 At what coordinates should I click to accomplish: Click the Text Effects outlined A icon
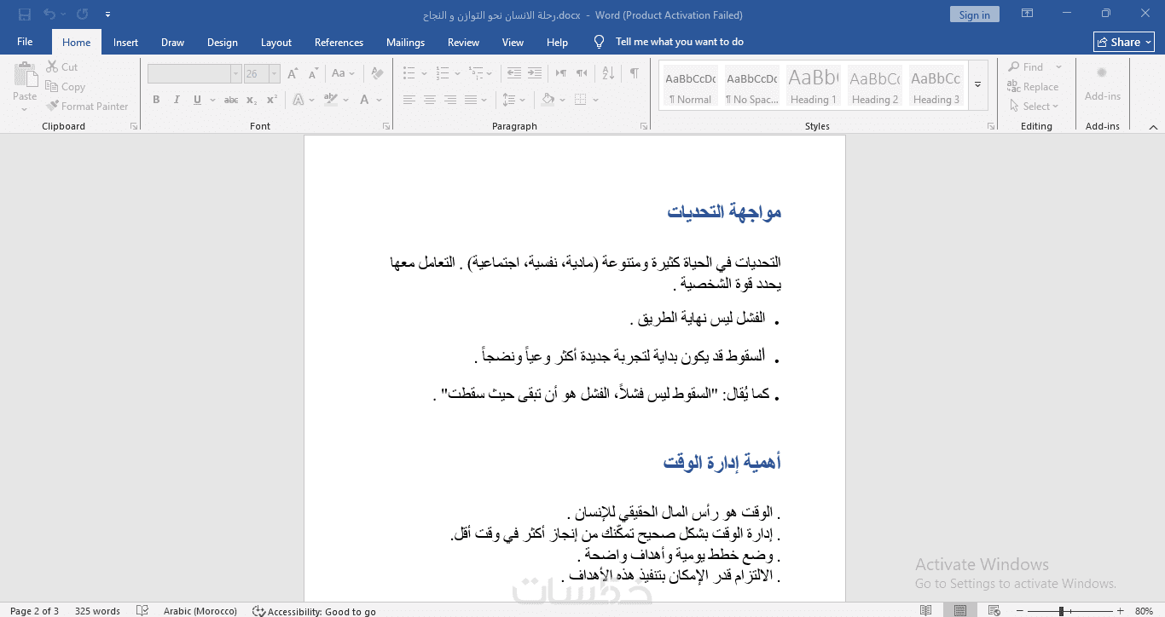[x=298, y=100]
